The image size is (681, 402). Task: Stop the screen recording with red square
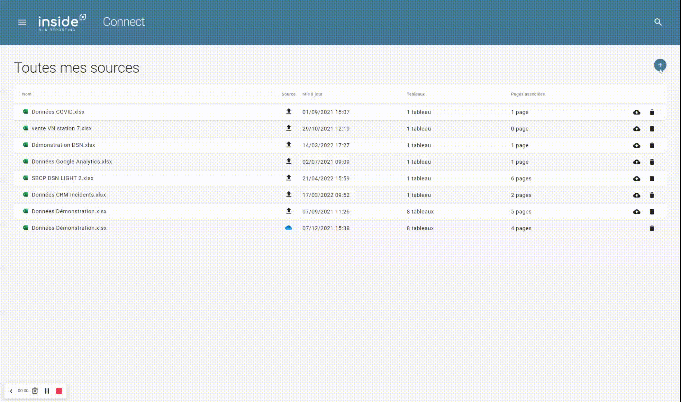[x=59, y=391]
